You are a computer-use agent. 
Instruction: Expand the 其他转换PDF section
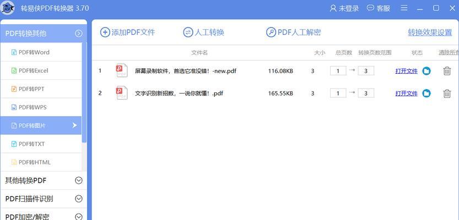pyautogui.click(x=79, y=180)
